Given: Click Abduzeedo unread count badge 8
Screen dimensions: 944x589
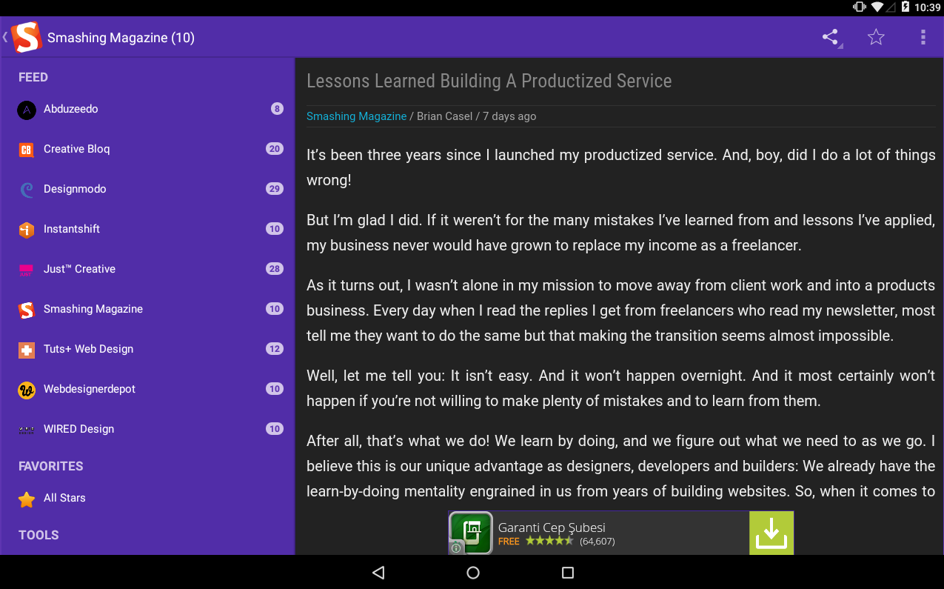Looking at the screenshot, I should pyautogui.click(x=277, y=109).
